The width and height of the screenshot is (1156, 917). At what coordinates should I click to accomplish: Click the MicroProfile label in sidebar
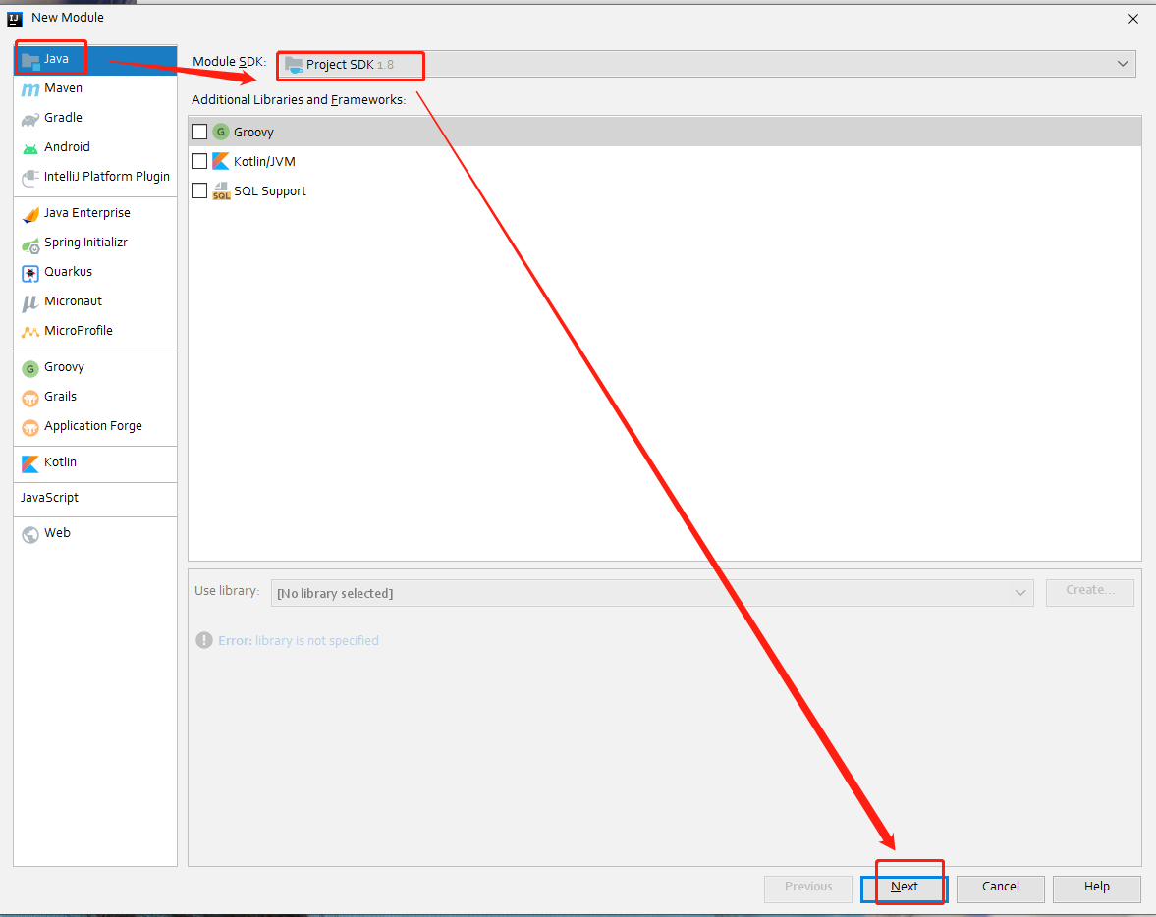pos(79,331)
